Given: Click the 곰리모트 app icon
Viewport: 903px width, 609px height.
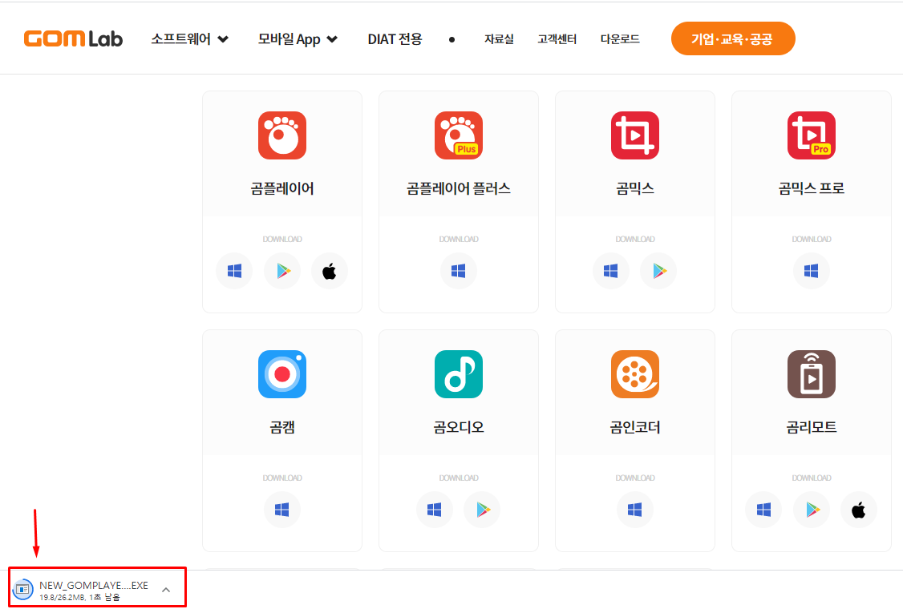Looking at the screenshot, I should (x=811, y=374).
